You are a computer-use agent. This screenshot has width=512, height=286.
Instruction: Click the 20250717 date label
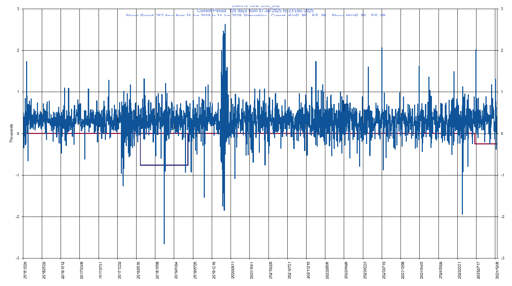pyautogui.click(x=478, y=270)
